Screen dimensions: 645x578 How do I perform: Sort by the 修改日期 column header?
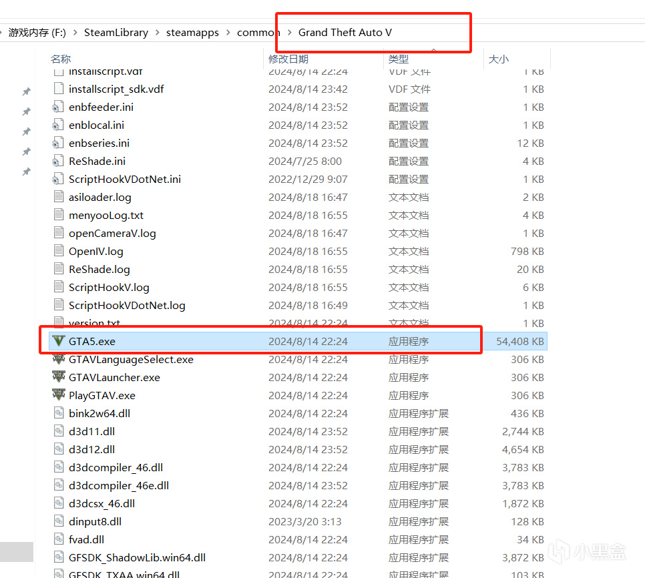tap(288, 59)
